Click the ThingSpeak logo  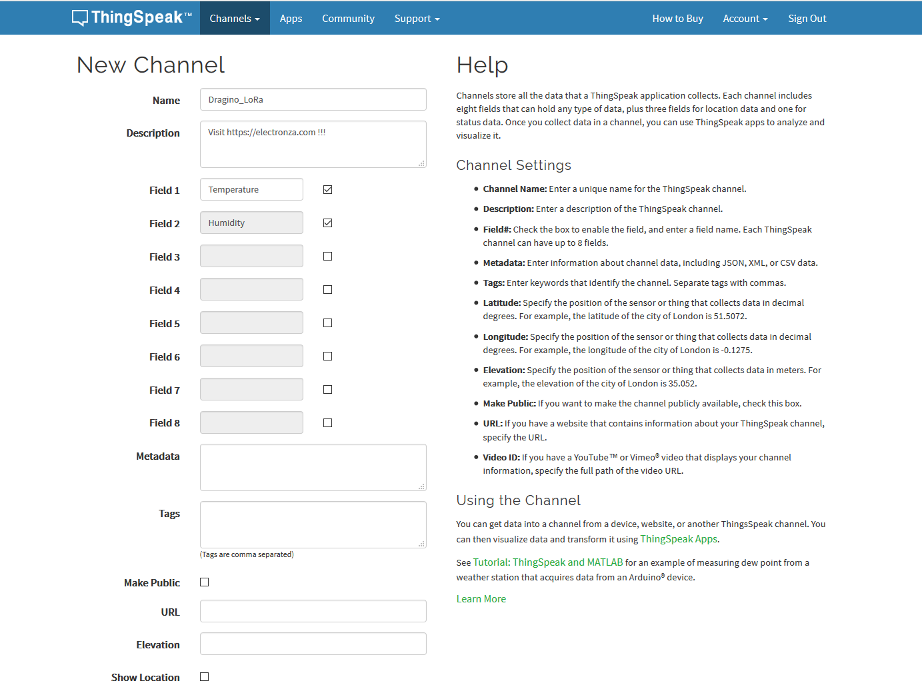tap(132, 18)
